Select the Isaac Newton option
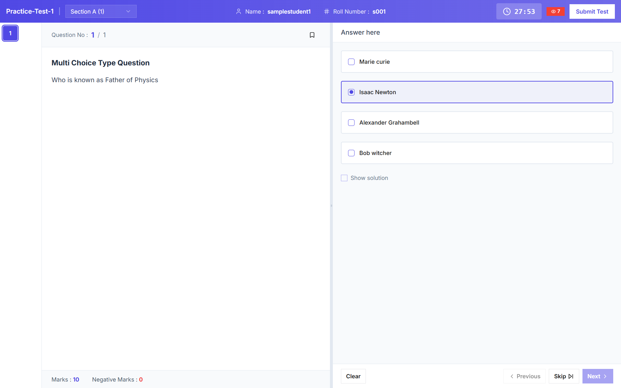Screen dimensions: 621x388 351,92
